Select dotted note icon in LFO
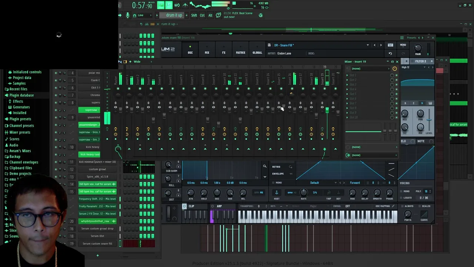 pos(338,192)
